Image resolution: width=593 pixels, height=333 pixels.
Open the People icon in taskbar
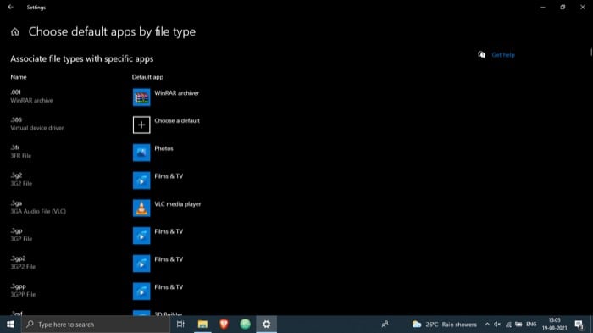tap(385, 325)
